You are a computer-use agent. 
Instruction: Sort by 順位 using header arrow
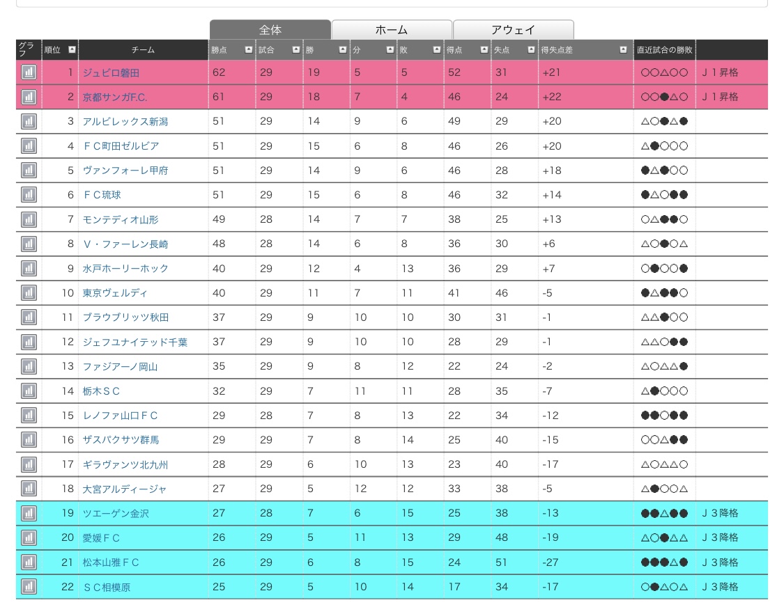pos(72,50)
